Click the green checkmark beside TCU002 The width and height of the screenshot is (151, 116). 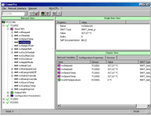pos(8,26)
